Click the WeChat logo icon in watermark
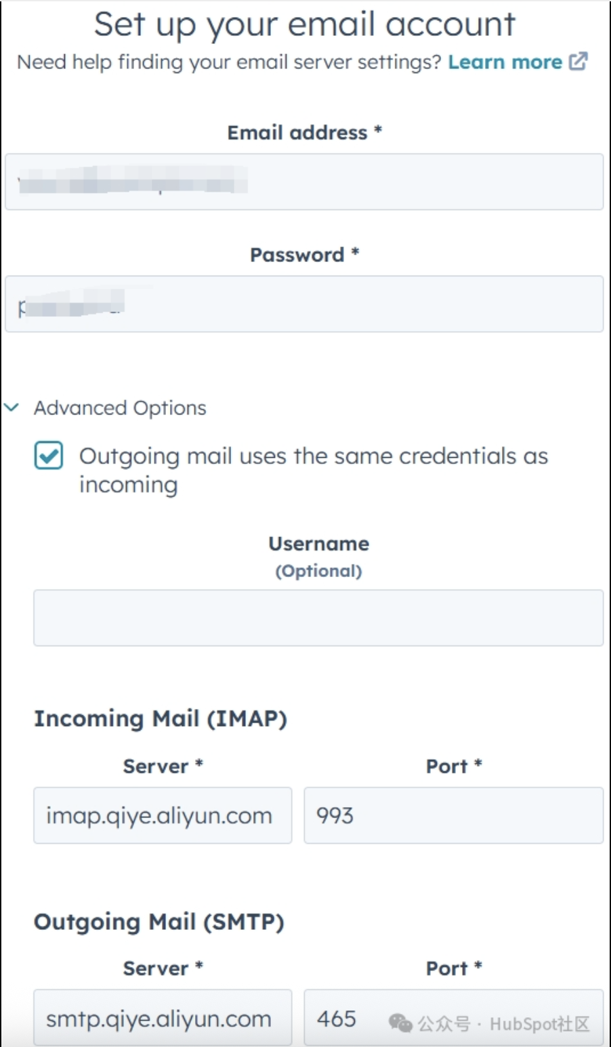This screenshot has width=611, height=1047. click(400, 1023)
